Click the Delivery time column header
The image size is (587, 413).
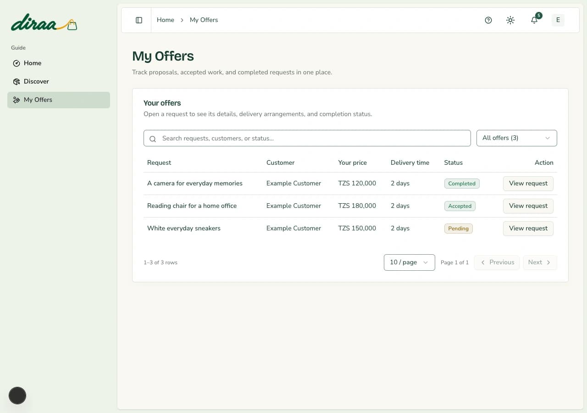tap(410, 163)
